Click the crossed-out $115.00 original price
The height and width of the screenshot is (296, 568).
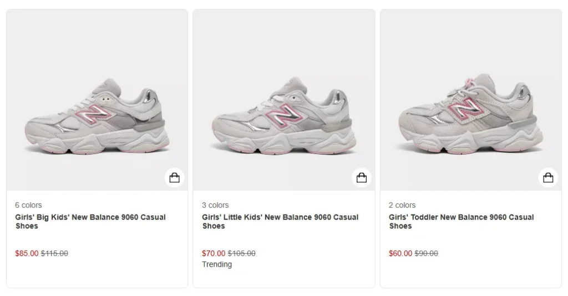(x=54, y=253)
